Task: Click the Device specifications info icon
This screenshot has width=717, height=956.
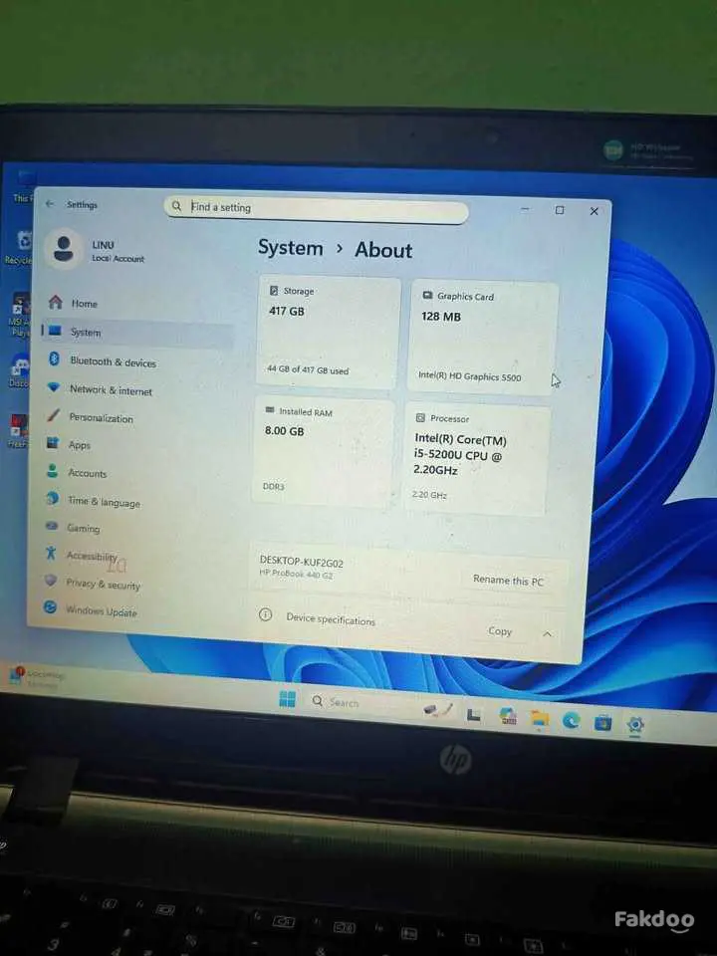Action: coord(265,614)
